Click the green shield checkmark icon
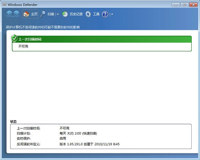The height and width of the screenshot is (160, 200). (x=14, y=38)
